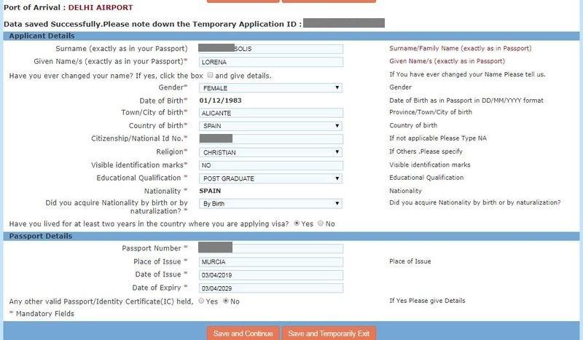Open the Gender dropdown
The image size is (583, 340).
tap(270, 88)
